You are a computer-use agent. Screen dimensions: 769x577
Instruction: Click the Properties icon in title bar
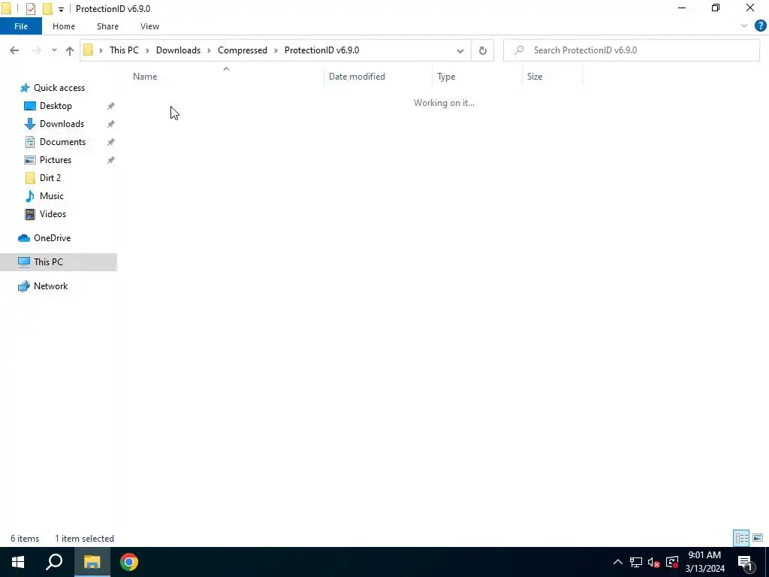pyautogui.click(x=31, y=9)
